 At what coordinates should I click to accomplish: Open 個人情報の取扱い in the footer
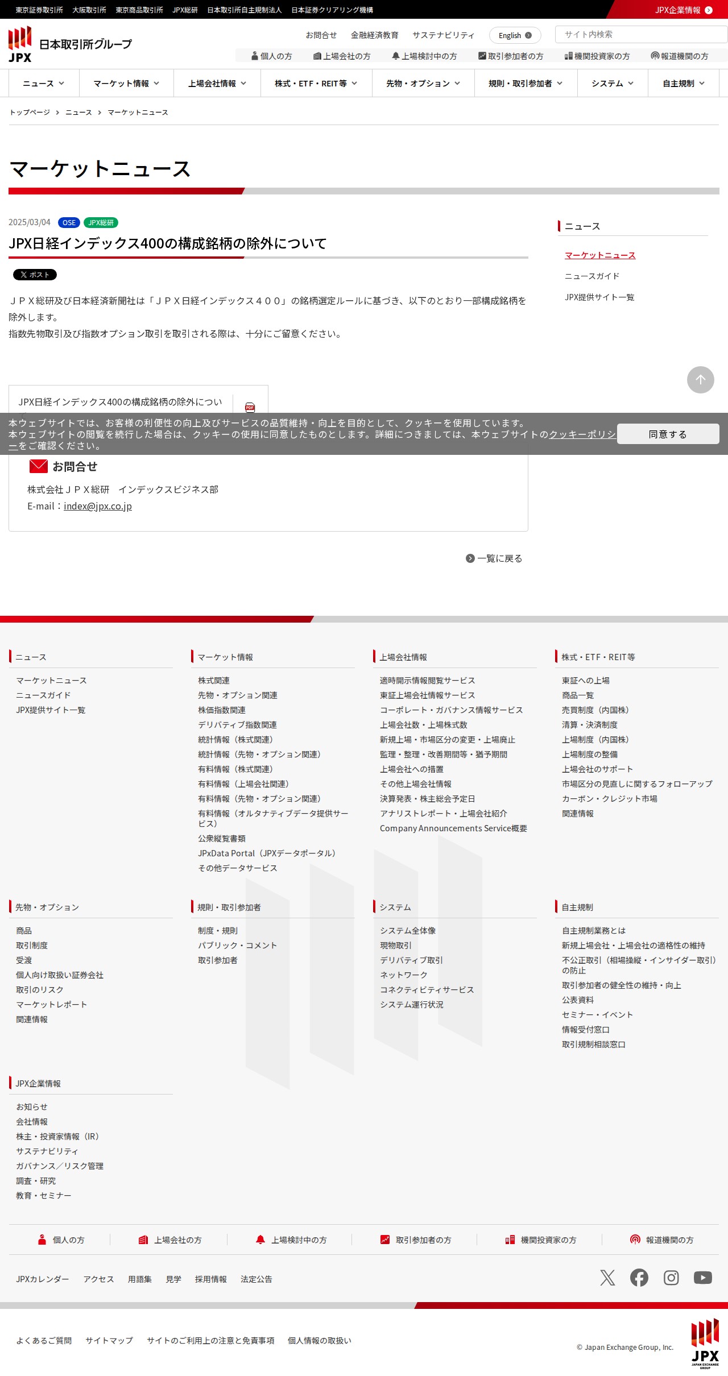click(x=320, y=1340)
